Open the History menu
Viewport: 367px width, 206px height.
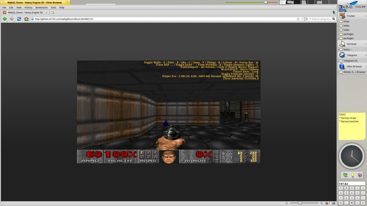[28, 7]
